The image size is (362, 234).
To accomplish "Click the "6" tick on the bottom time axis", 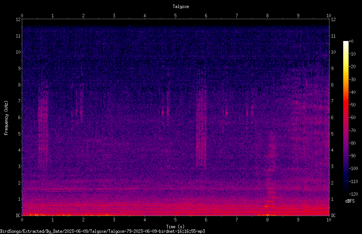I will pyautogui.click(x=206, y=220).
